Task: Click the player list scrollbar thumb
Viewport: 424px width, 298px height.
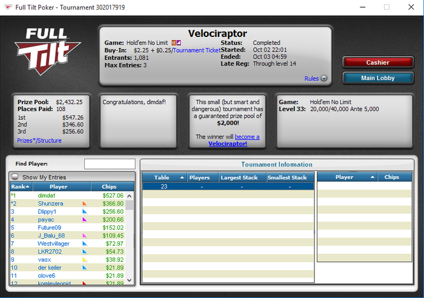Action: 129,205
